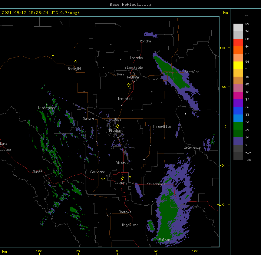The width and height of the screenshot is (261, 255).
Task: Click the Lacombe city label
Action: click(136, 58)
